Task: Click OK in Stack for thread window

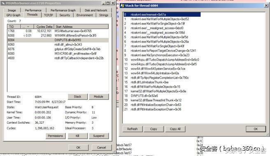Action: click(256, 129)
